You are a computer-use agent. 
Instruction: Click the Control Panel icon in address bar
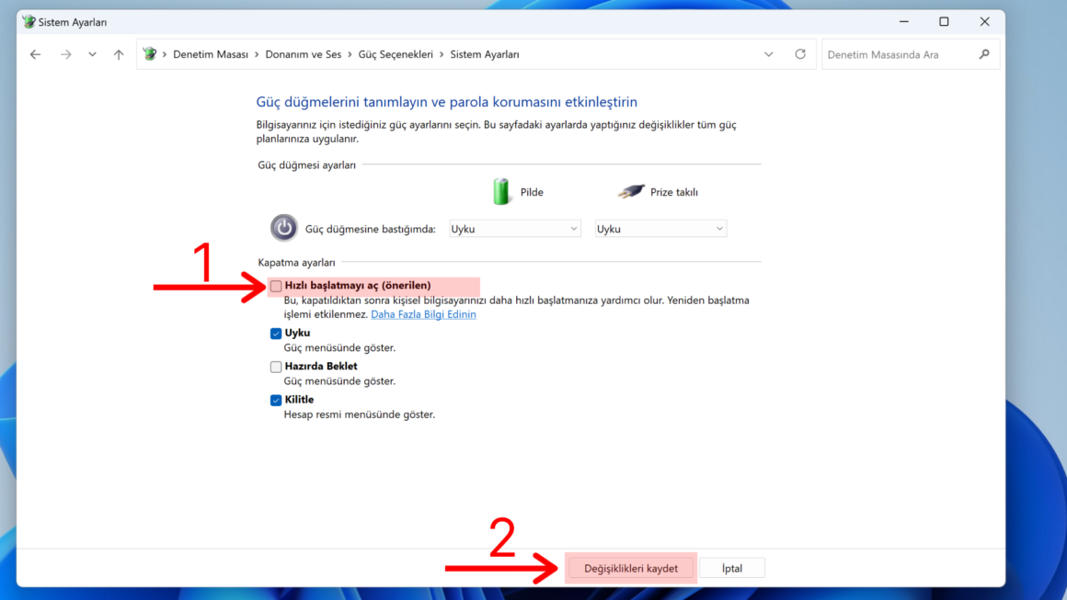150,53
